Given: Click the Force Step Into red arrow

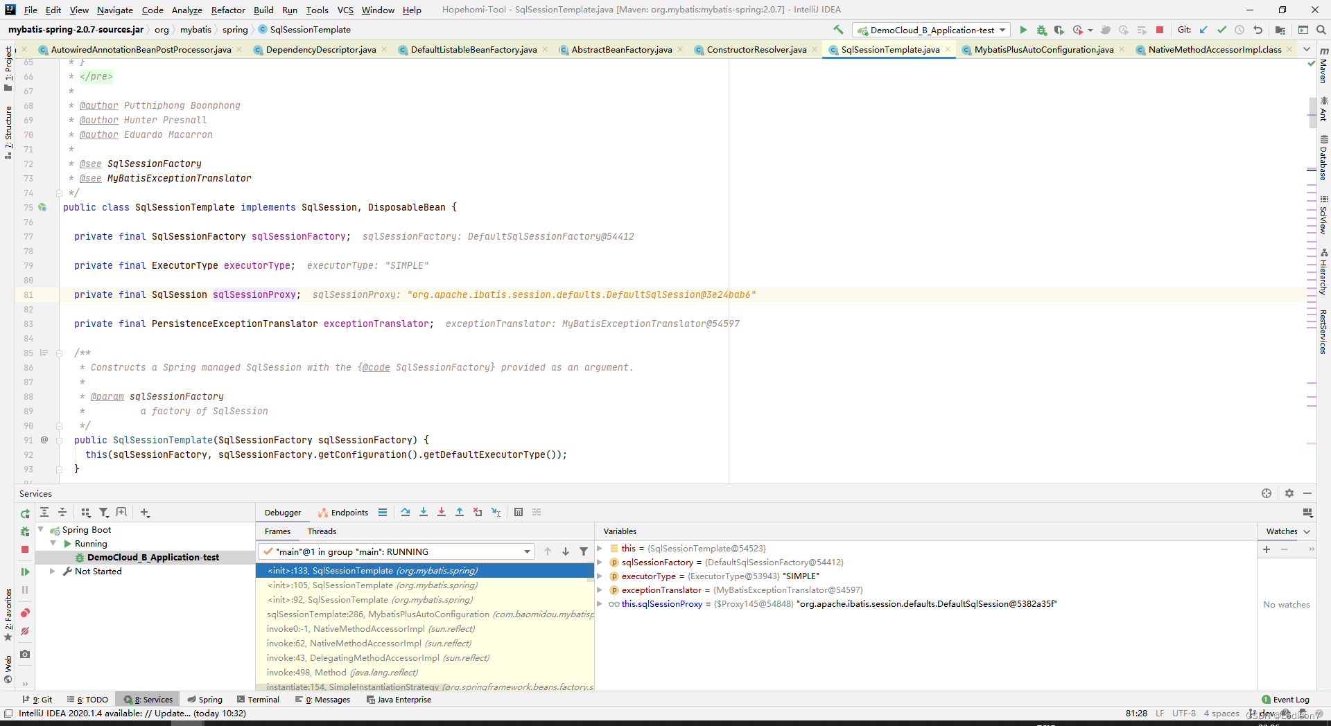Looking at the screenshot, I should 442,512.
